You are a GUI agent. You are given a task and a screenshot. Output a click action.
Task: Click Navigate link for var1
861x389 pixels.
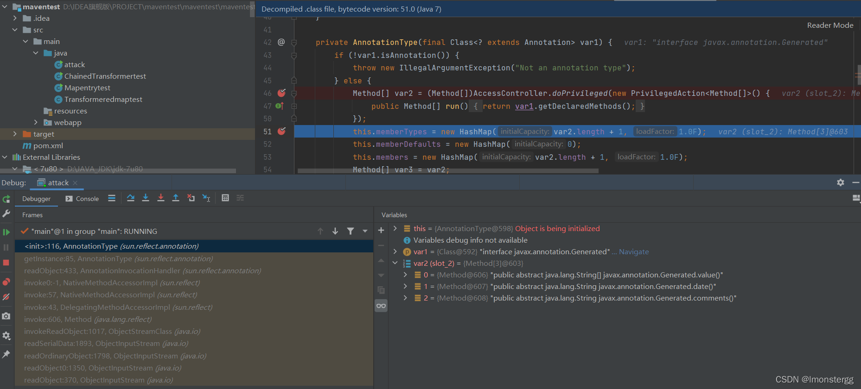coord(634,252)
